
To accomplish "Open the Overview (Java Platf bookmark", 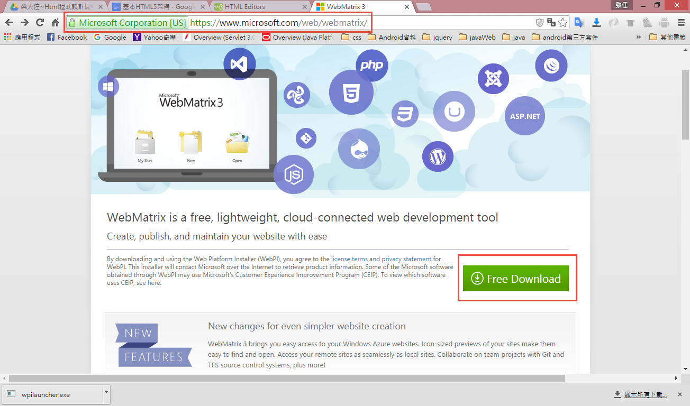I will (298, 37).
